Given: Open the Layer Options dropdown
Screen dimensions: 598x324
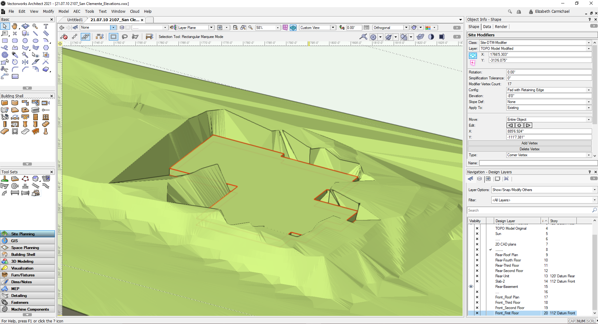Looking at the screenshot, I should 544,190.
